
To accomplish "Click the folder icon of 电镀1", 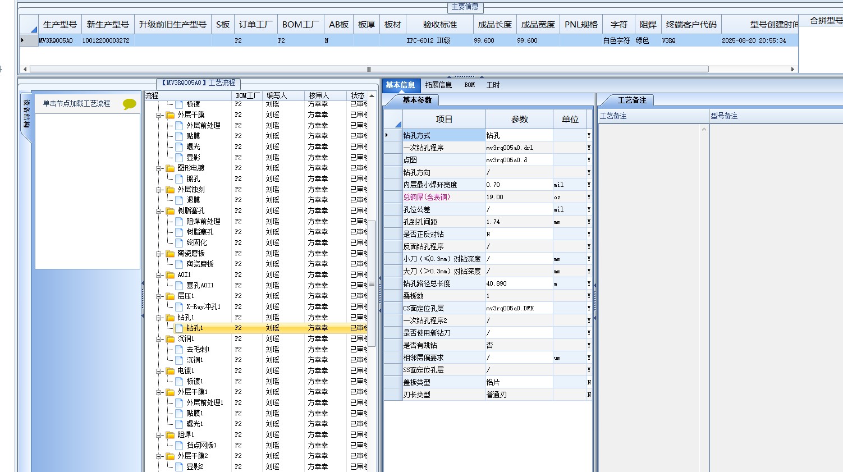I will 170,371.
